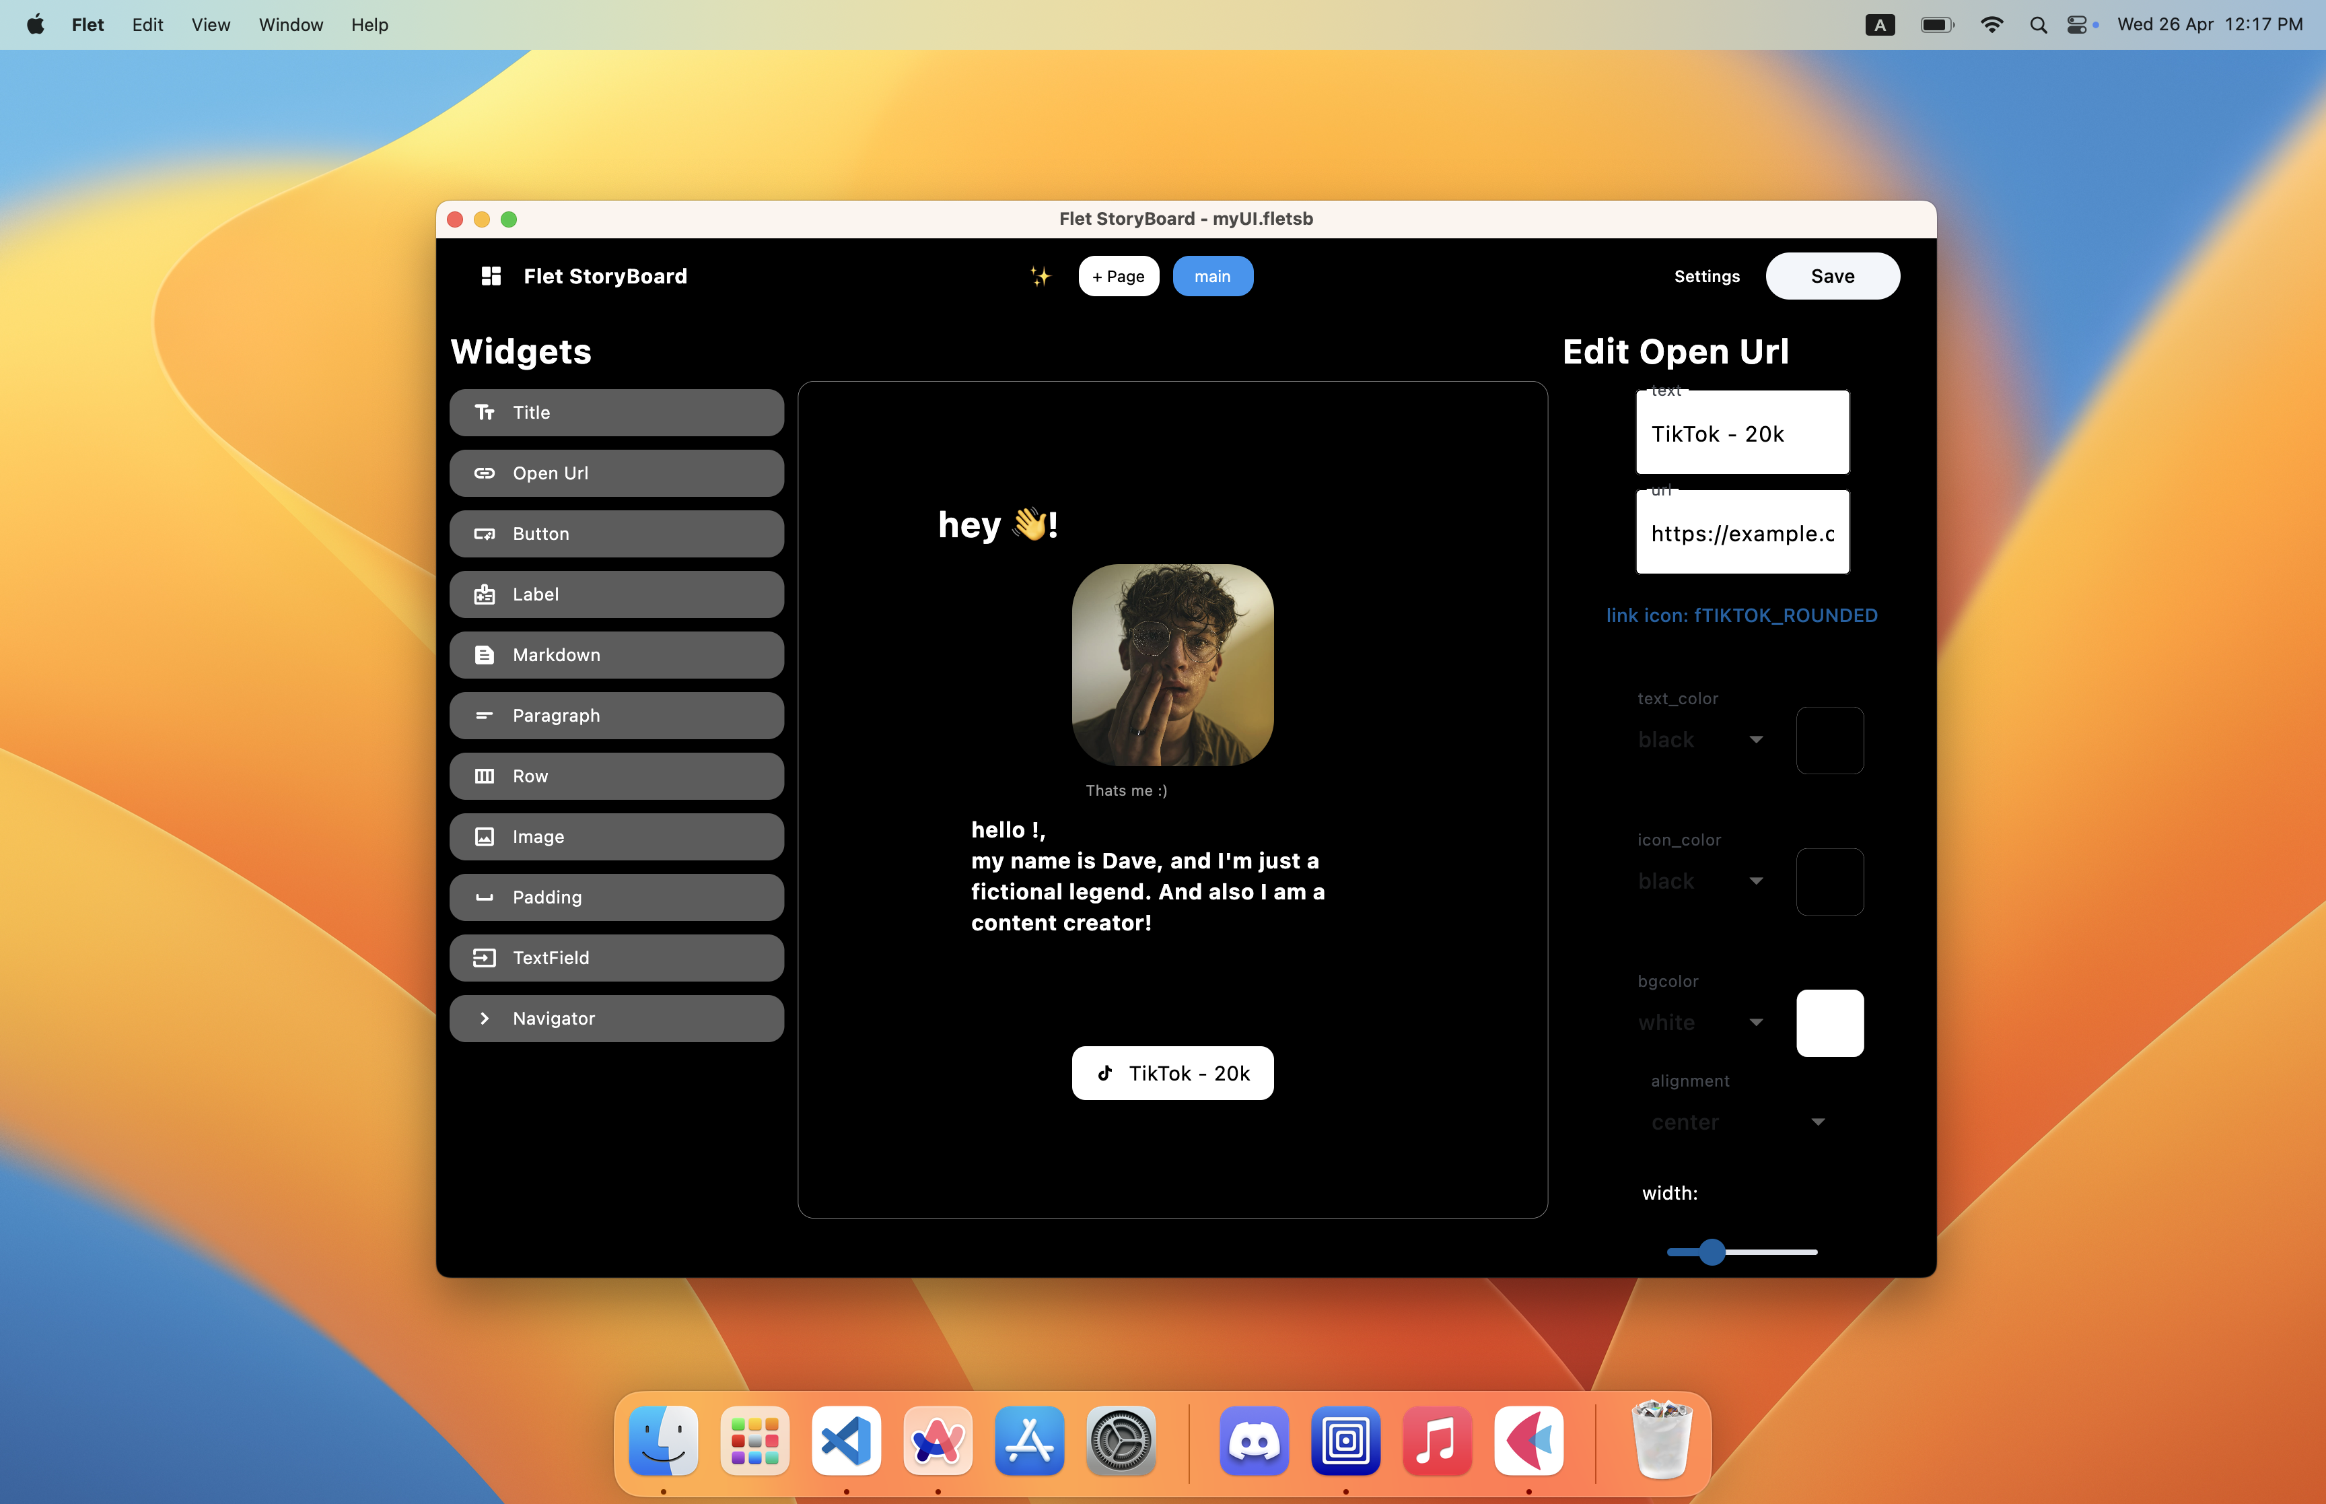Add a Markdown widget
This screenshot has width=2326, height=1504.
(x=617, y=655)
